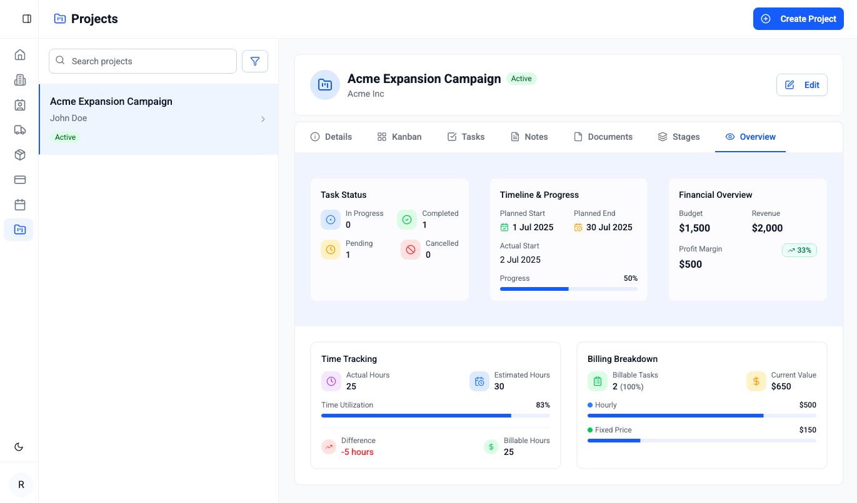Viewport: 857px width, 503px height.
Task: Click the Create Project button
Action: point(798,19)
